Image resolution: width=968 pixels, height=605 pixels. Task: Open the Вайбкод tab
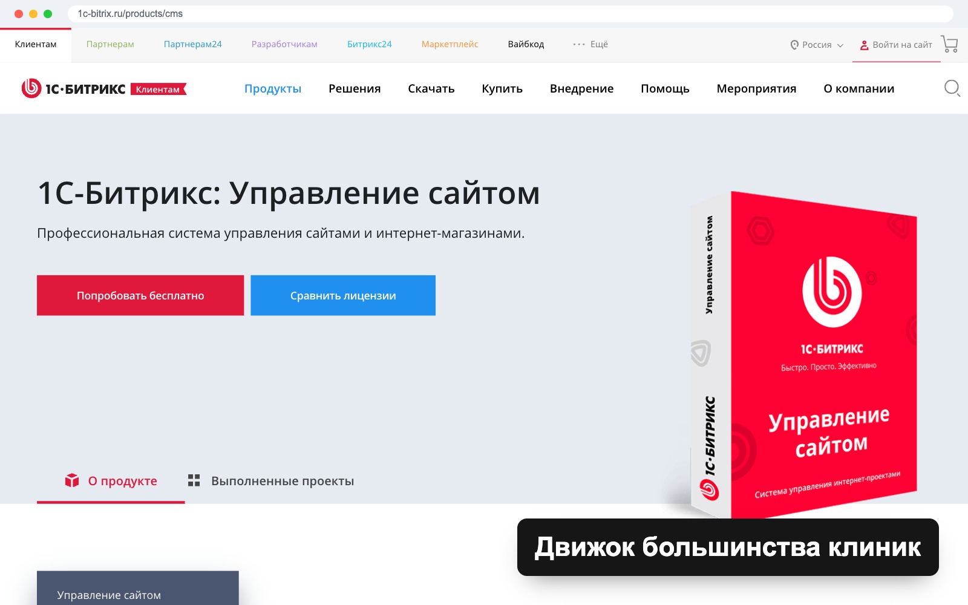[526, 44]
